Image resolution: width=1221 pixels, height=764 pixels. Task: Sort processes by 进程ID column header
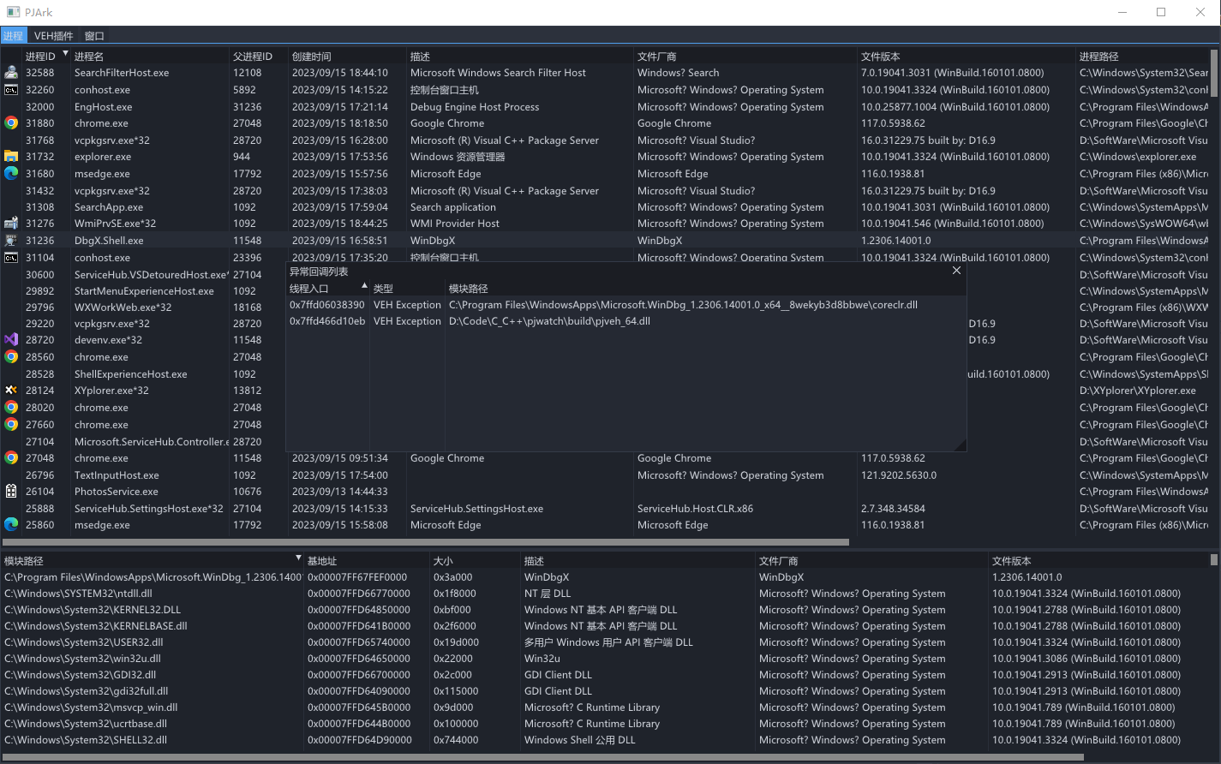(x=46, y=57)
